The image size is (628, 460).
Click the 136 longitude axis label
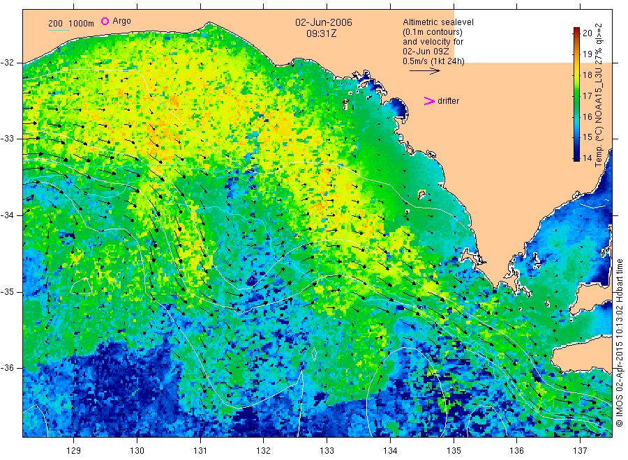pyautogui.click(x=516, y=451)
